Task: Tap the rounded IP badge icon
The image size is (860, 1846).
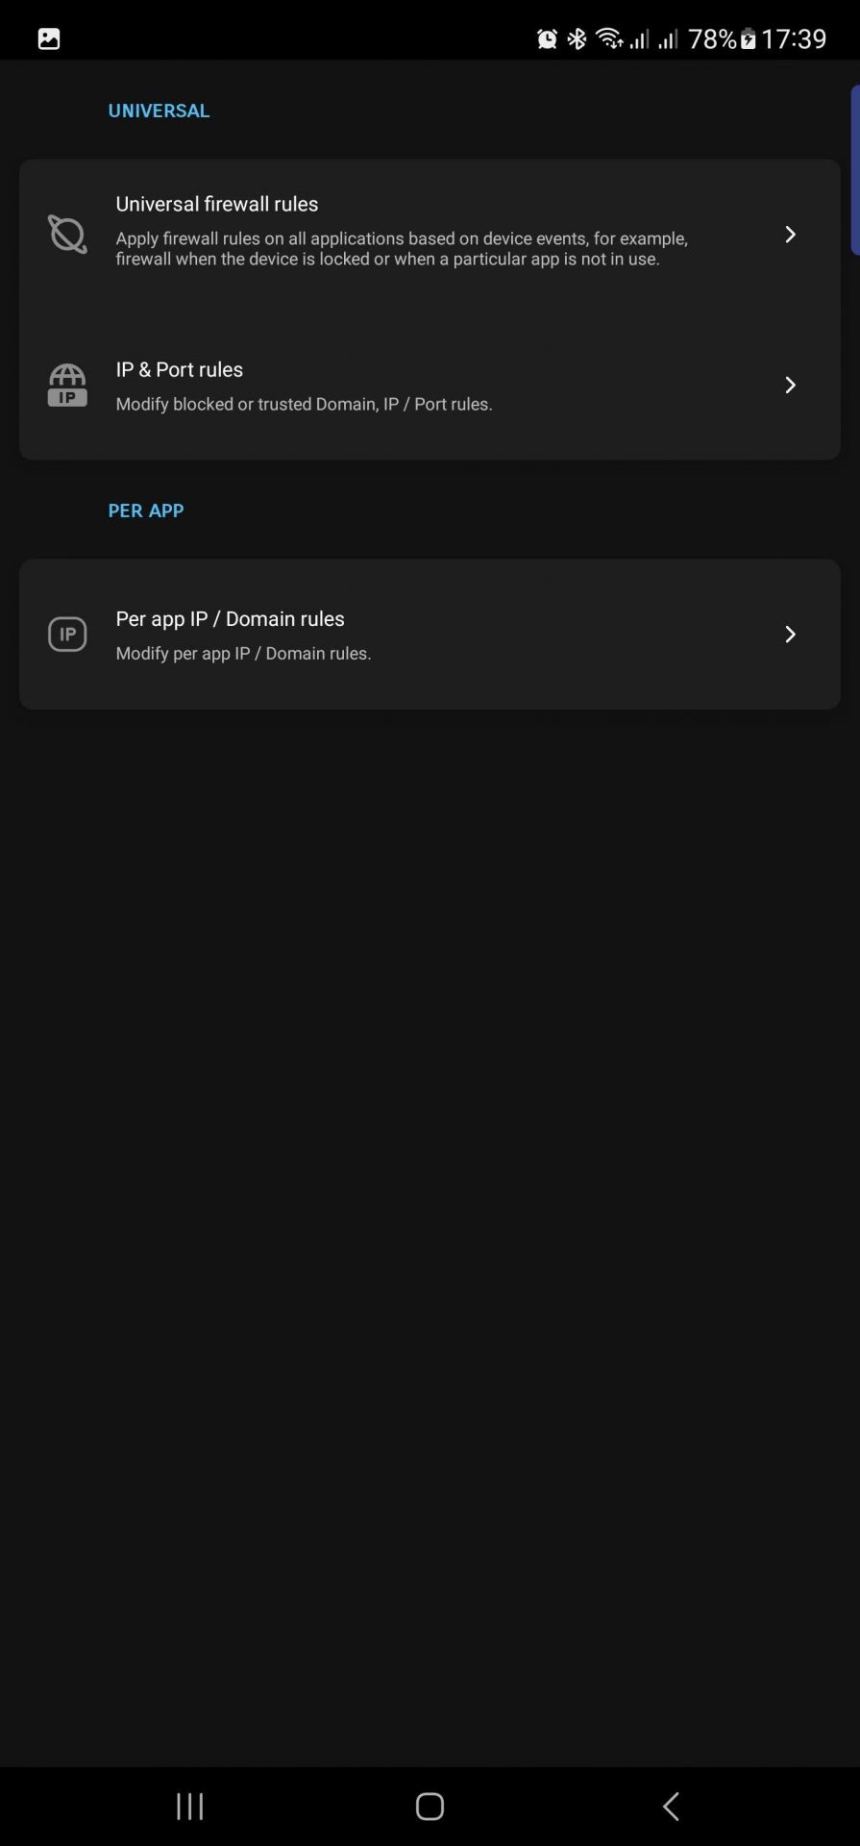Action: pyautogui.click(x=67, y=635)
